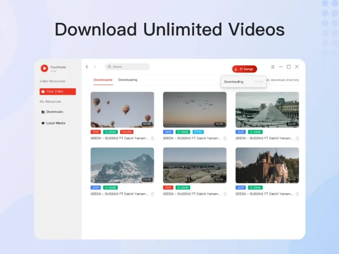This screenshot has height=254, width=339.
Task: Open the flying birds video thumbnail
Action: pyautogui.click(x=195, y=110)
